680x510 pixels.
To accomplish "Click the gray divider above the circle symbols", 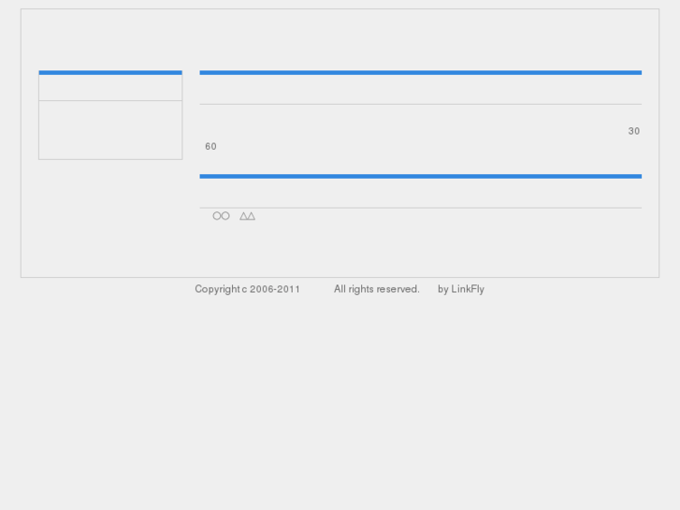I will pos(420,208).
